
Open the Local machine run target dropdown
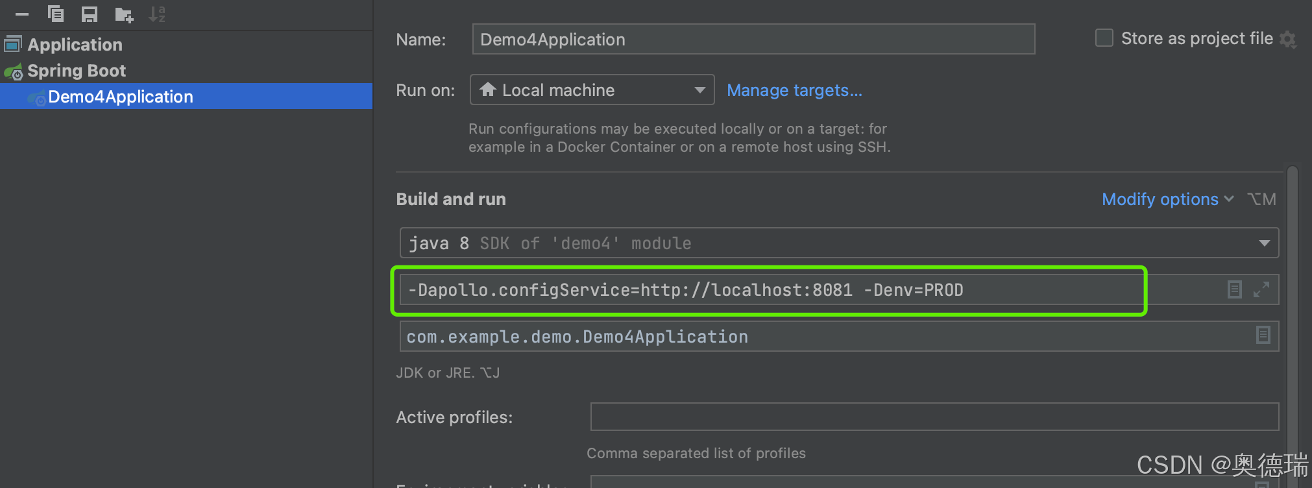coord(592,90)
